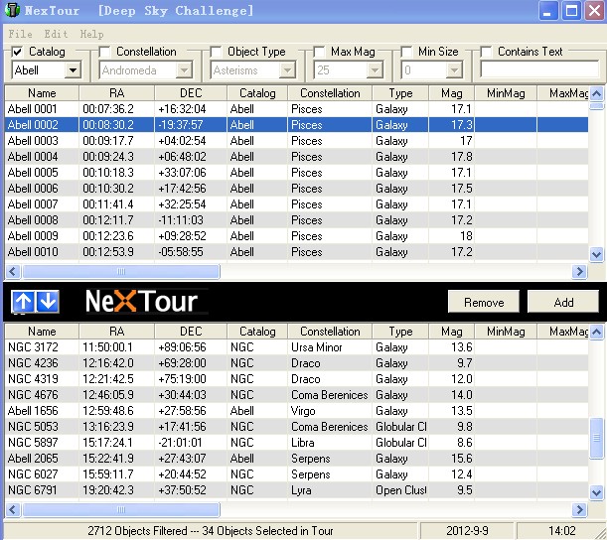This screenshot has height=540, width=607.
Task: Select the Abell 0007 row
Action: point(296,204)
